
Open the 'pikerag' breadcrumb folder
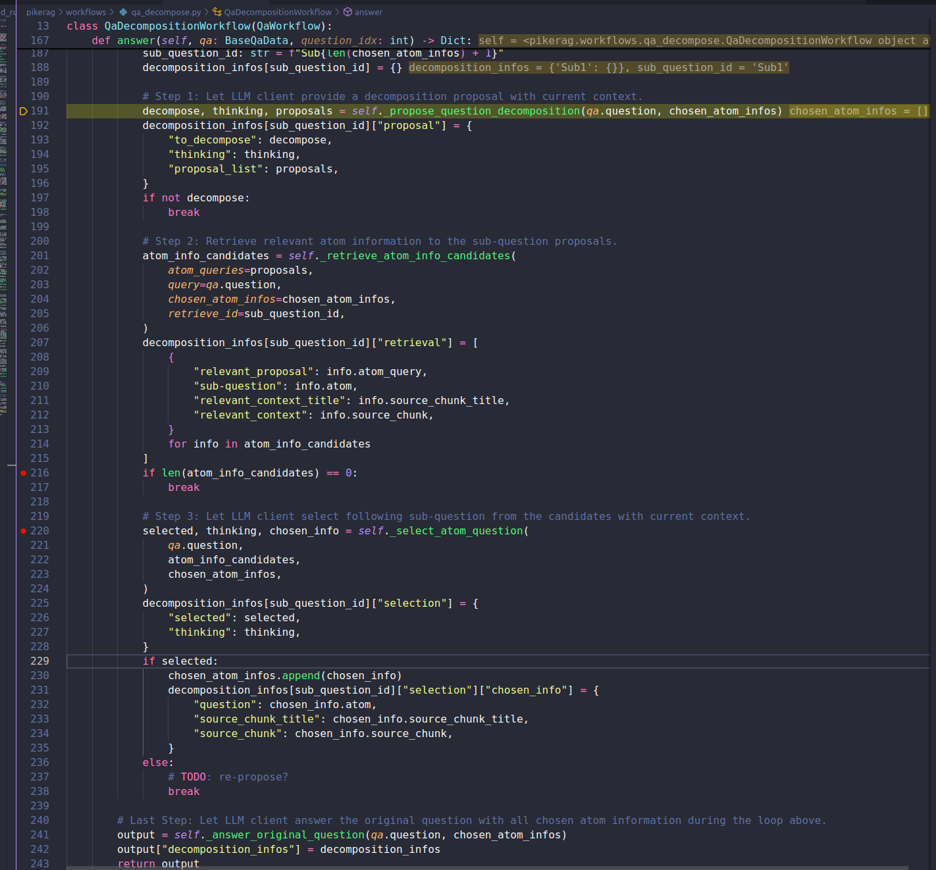click(41, 12)
